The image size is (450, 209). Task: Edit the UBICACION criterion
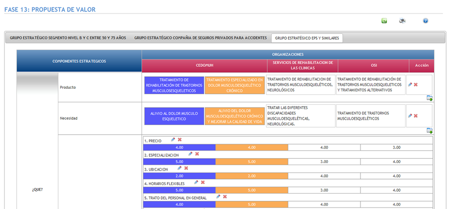(179, 168)
